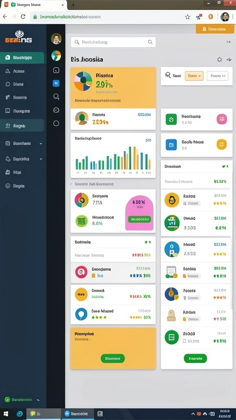The image size is (236, 420).
Task: Click the blue location-pin circle icon in the left list
Action: coord(81,314)
